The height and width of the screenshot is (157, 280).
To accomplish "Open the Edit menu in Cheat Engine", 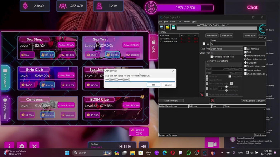I will click(166, 21).
